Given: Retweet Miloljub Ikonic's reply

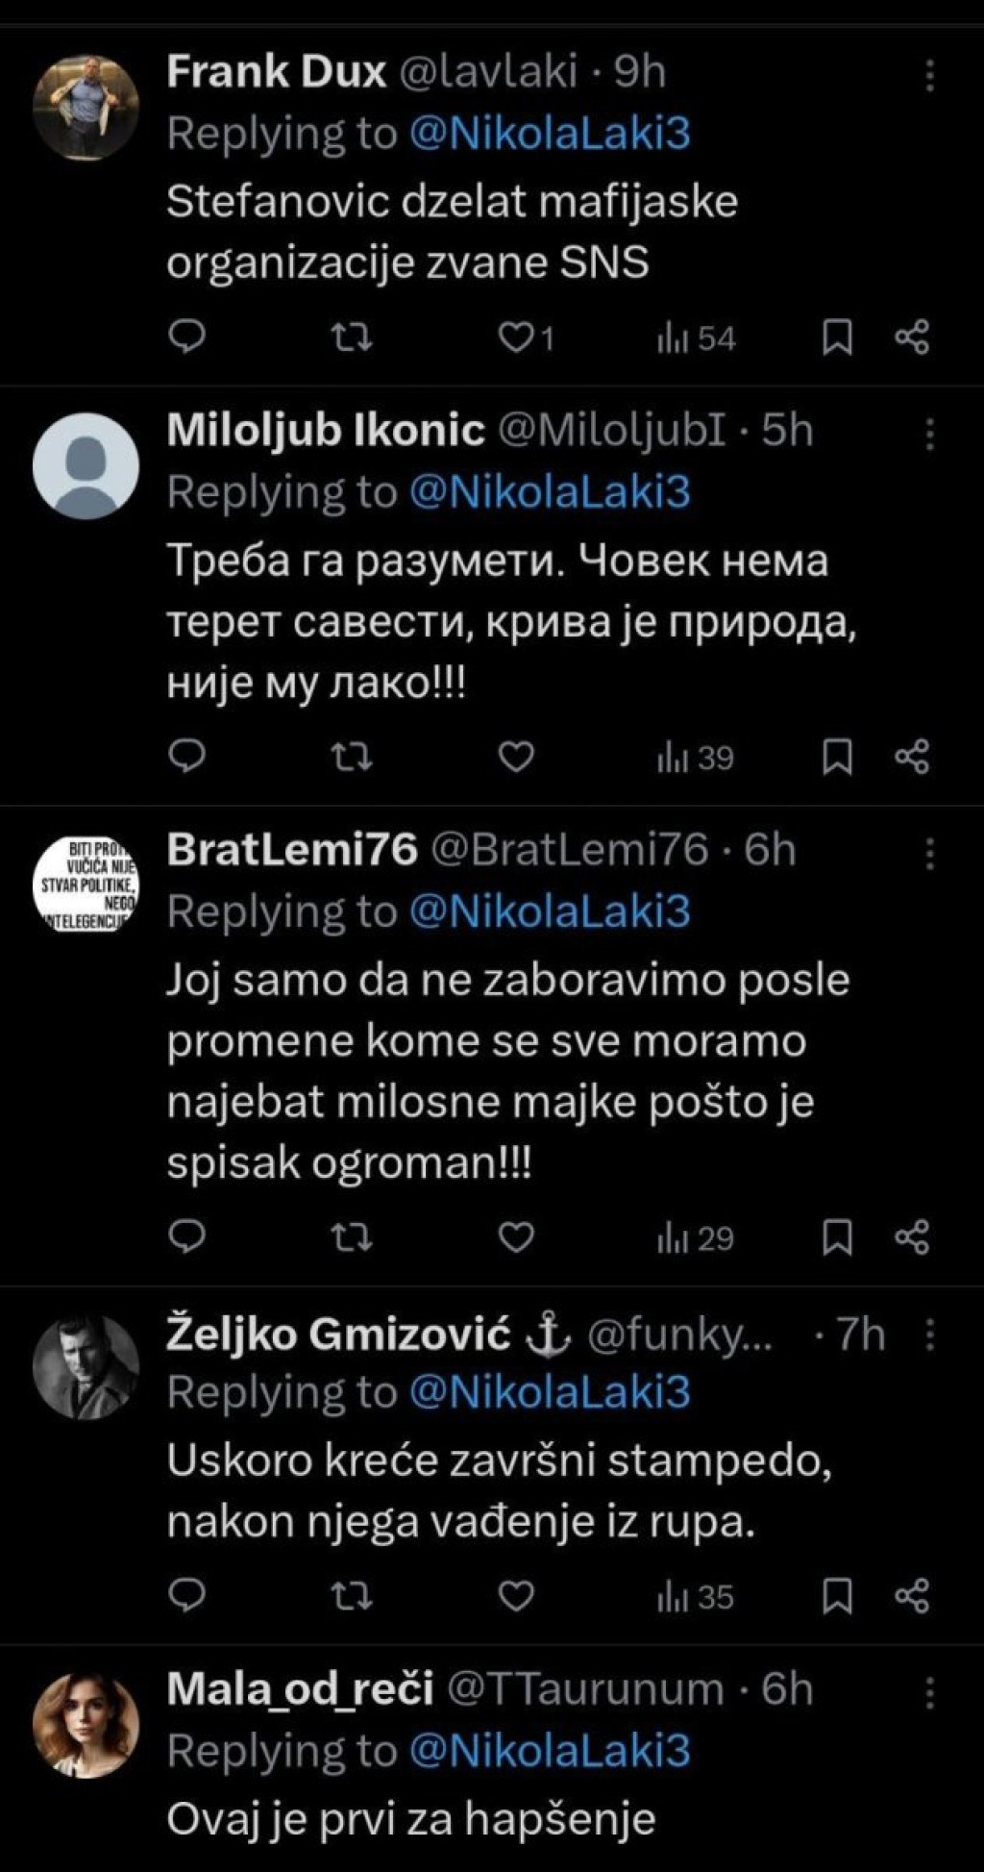Looking at the screenshot, I should tap(352, 759).
